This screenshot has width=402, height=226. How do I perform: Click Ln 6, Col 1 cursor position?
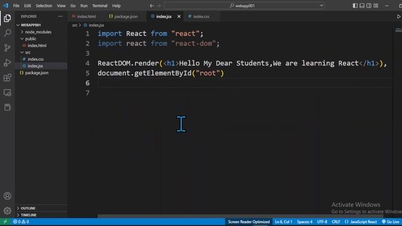[x=283, y=222]
